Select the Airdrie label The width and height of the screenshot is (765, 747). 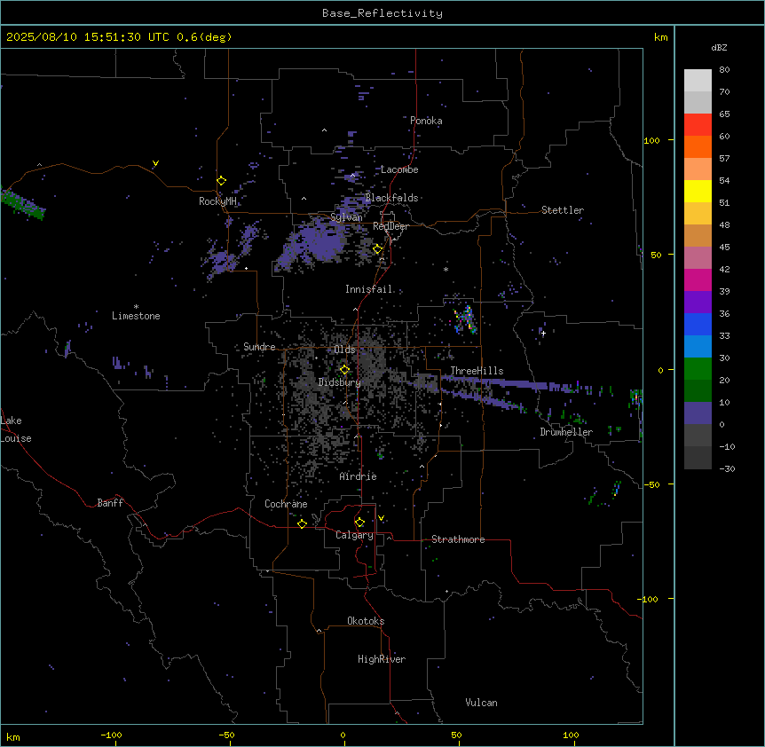(359, 476)
